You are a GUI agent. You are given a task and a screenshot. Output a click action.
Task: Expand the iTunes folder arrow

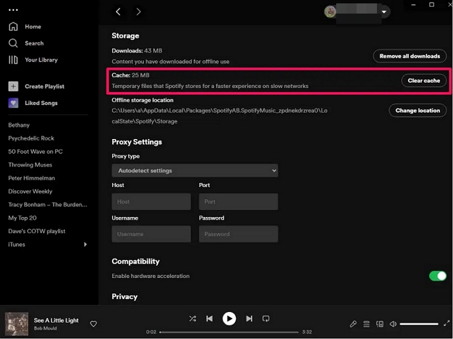[85, 244]
